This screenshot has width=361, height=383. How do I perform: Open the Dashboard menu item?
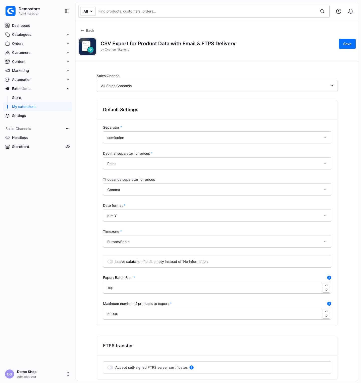[38, 26]
